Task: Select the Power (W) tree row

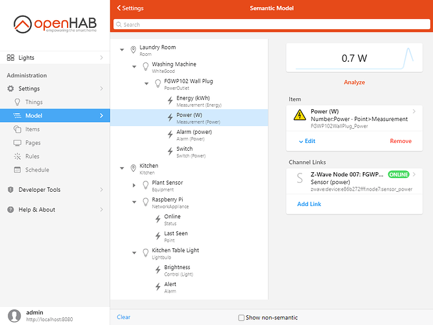Action: pos(189,118)
